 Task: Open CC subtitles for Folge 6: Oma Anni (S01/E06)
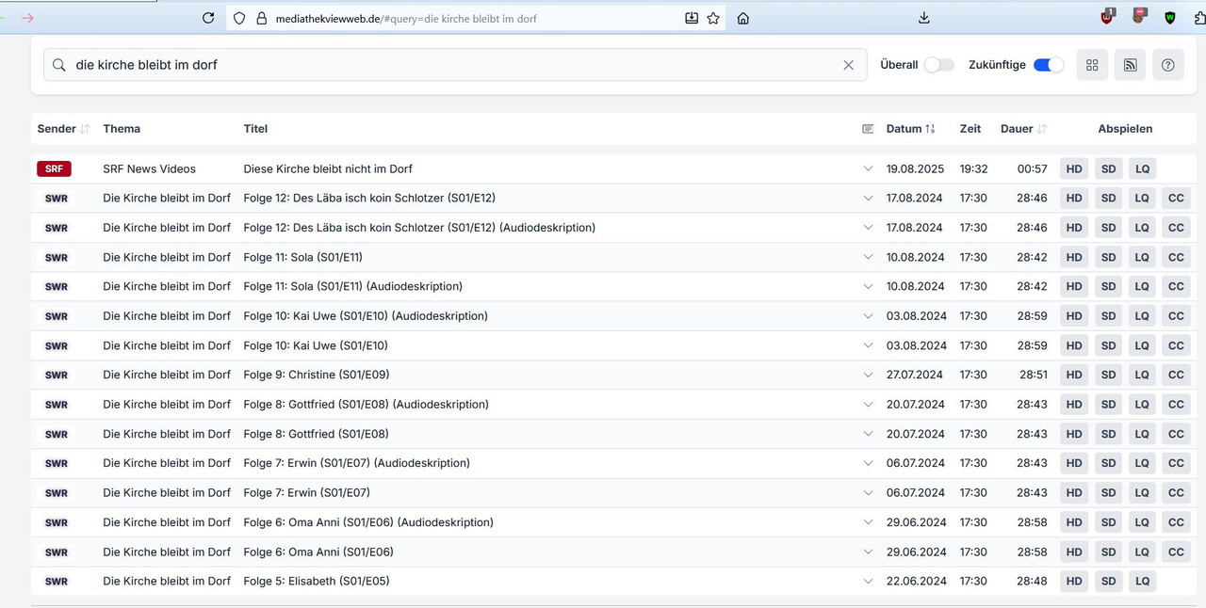point(1176,552)
